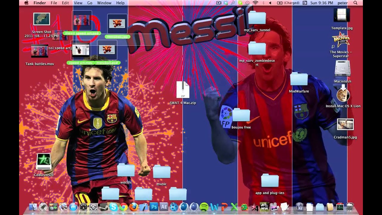Open the File menu
This screenshot has width=382, height=215.
click(x=54, y=3)
